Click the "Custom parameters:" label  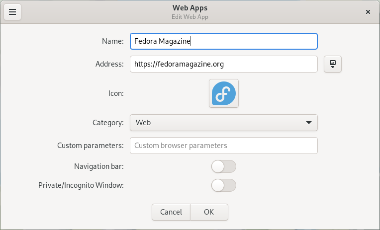(x=90, y=146)
